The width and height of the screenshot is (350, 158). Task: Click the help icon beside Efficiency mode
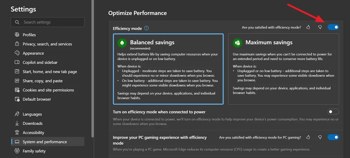click(x=146, y=28)
